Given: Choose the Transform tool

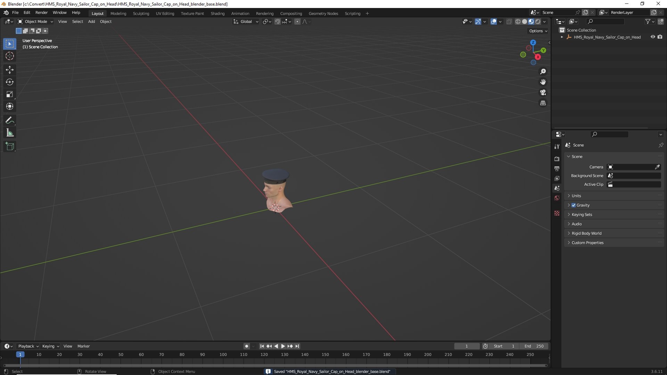Looking at the screenshot, I should pos(10,106).
